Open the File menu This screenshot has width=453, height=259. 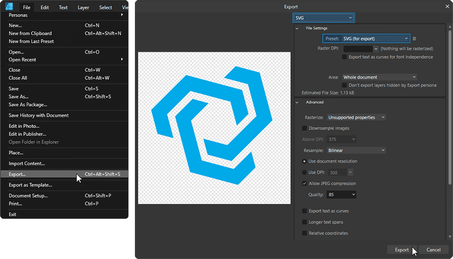[x=27, y=8]
